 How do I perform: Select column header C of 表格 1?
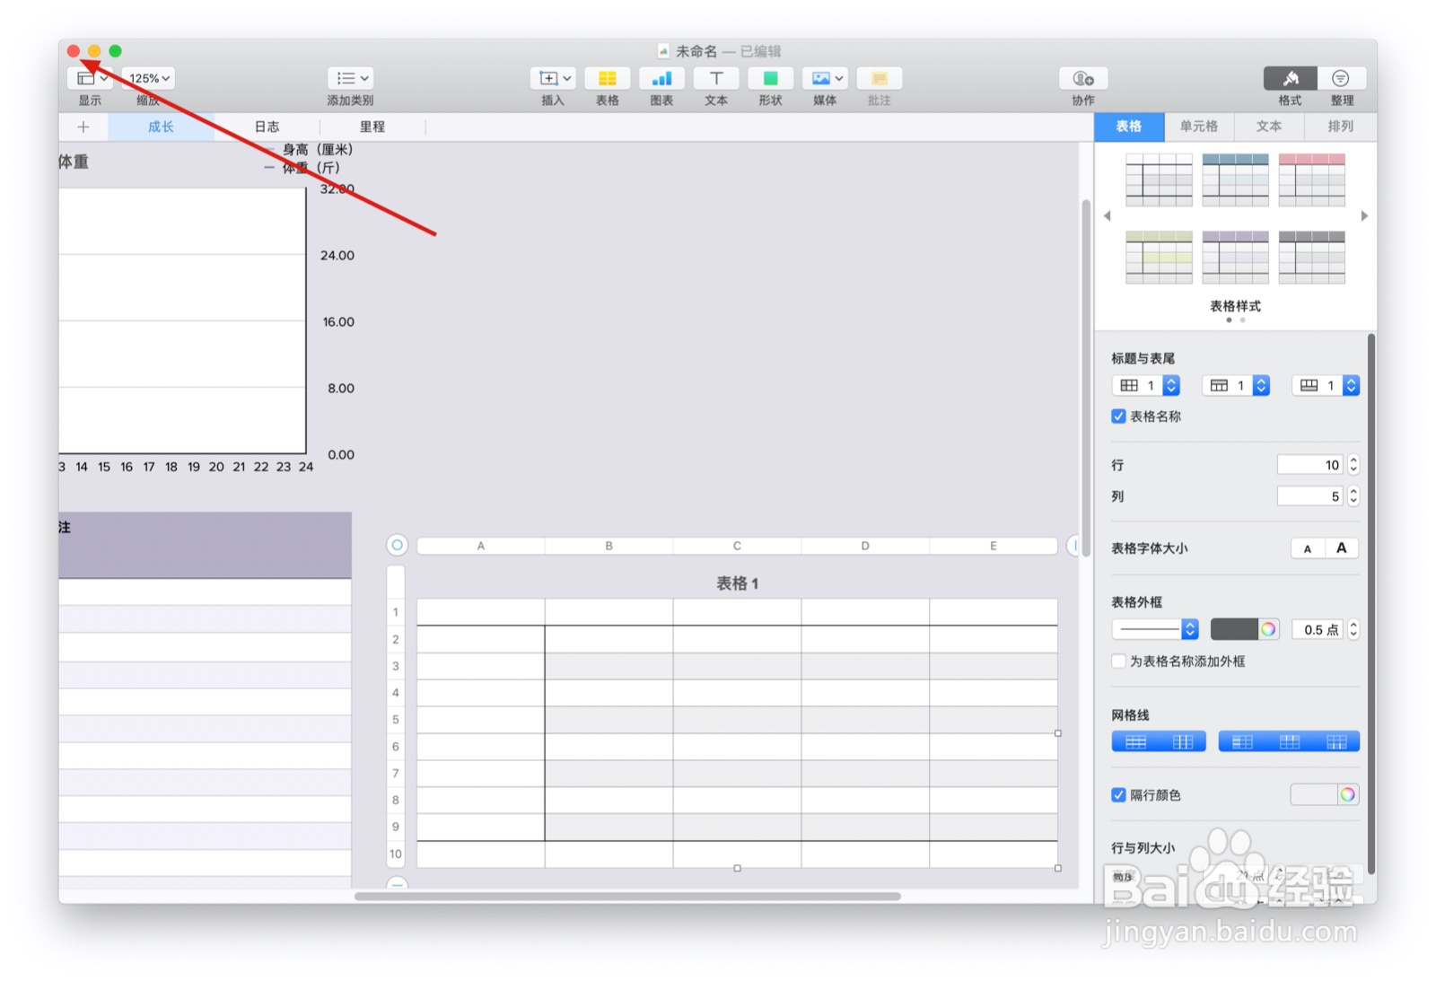tap(737, 546)
